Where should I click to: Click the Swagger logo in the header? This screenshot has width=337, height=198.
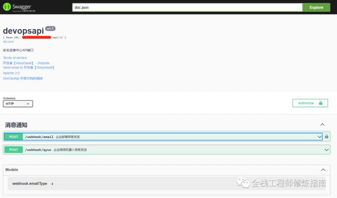tap(21, 7)
